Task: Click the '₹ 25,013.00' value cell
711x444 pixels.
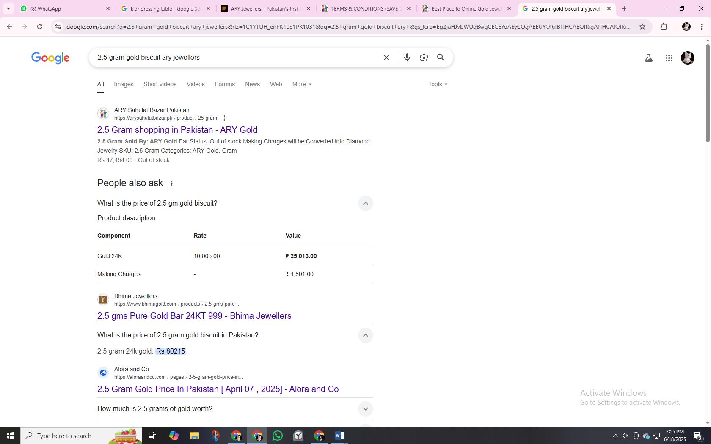Action: (301, 256)
